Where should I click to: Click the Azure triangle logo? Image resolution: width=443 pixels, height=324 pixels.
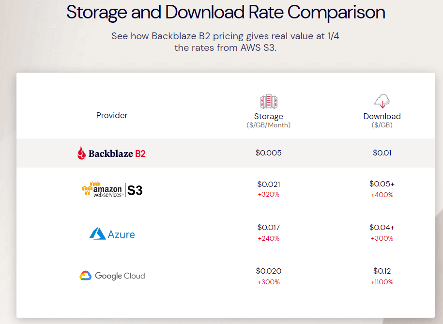coord(98,234)
